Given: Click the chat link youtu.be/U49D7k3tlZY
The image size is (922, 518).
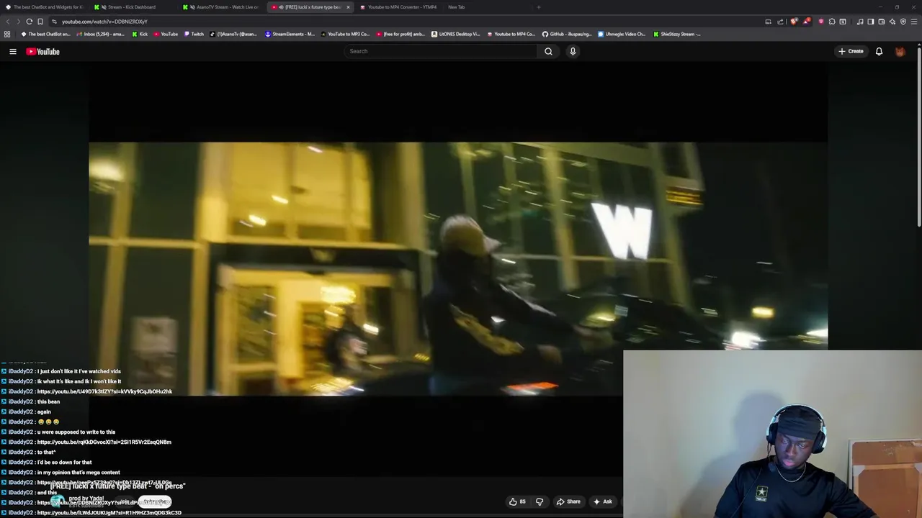Looking at the screenshot, I should [x=104, y=391].
